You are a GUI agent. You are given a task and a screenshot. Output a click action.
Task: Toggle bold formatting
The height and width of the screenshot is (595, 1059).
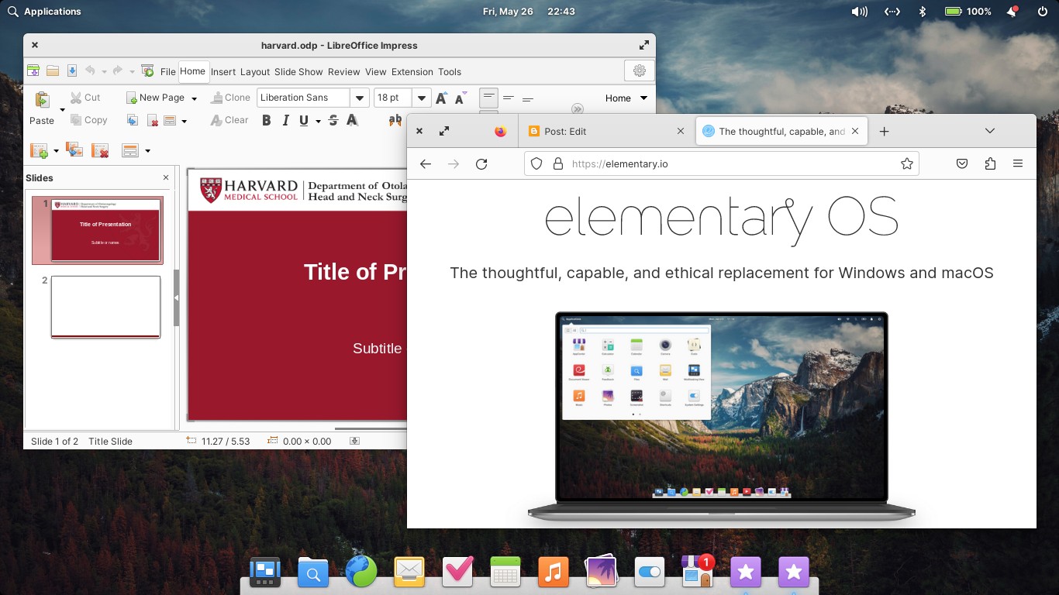267,120
